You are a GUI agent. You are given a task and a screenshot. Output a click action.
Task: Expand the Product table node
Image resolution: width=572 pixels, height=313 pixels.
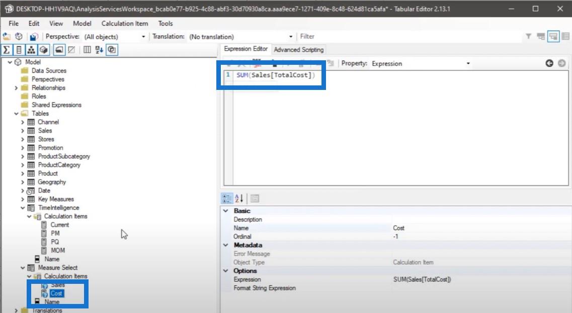[x=23, y=173]
